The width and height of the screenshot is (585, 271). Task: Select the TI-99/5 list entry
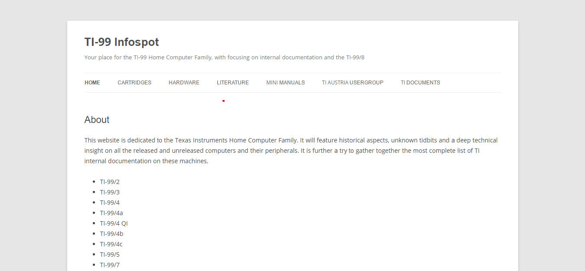(110, 255)
